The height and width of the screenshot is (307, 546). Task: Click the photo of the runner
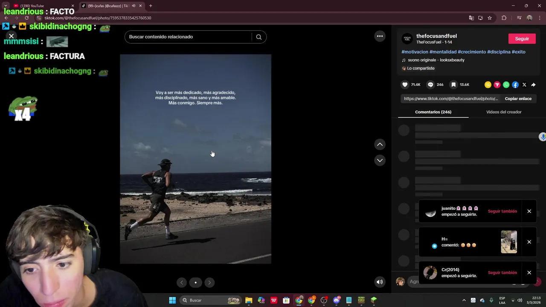(x=195, y=159)
